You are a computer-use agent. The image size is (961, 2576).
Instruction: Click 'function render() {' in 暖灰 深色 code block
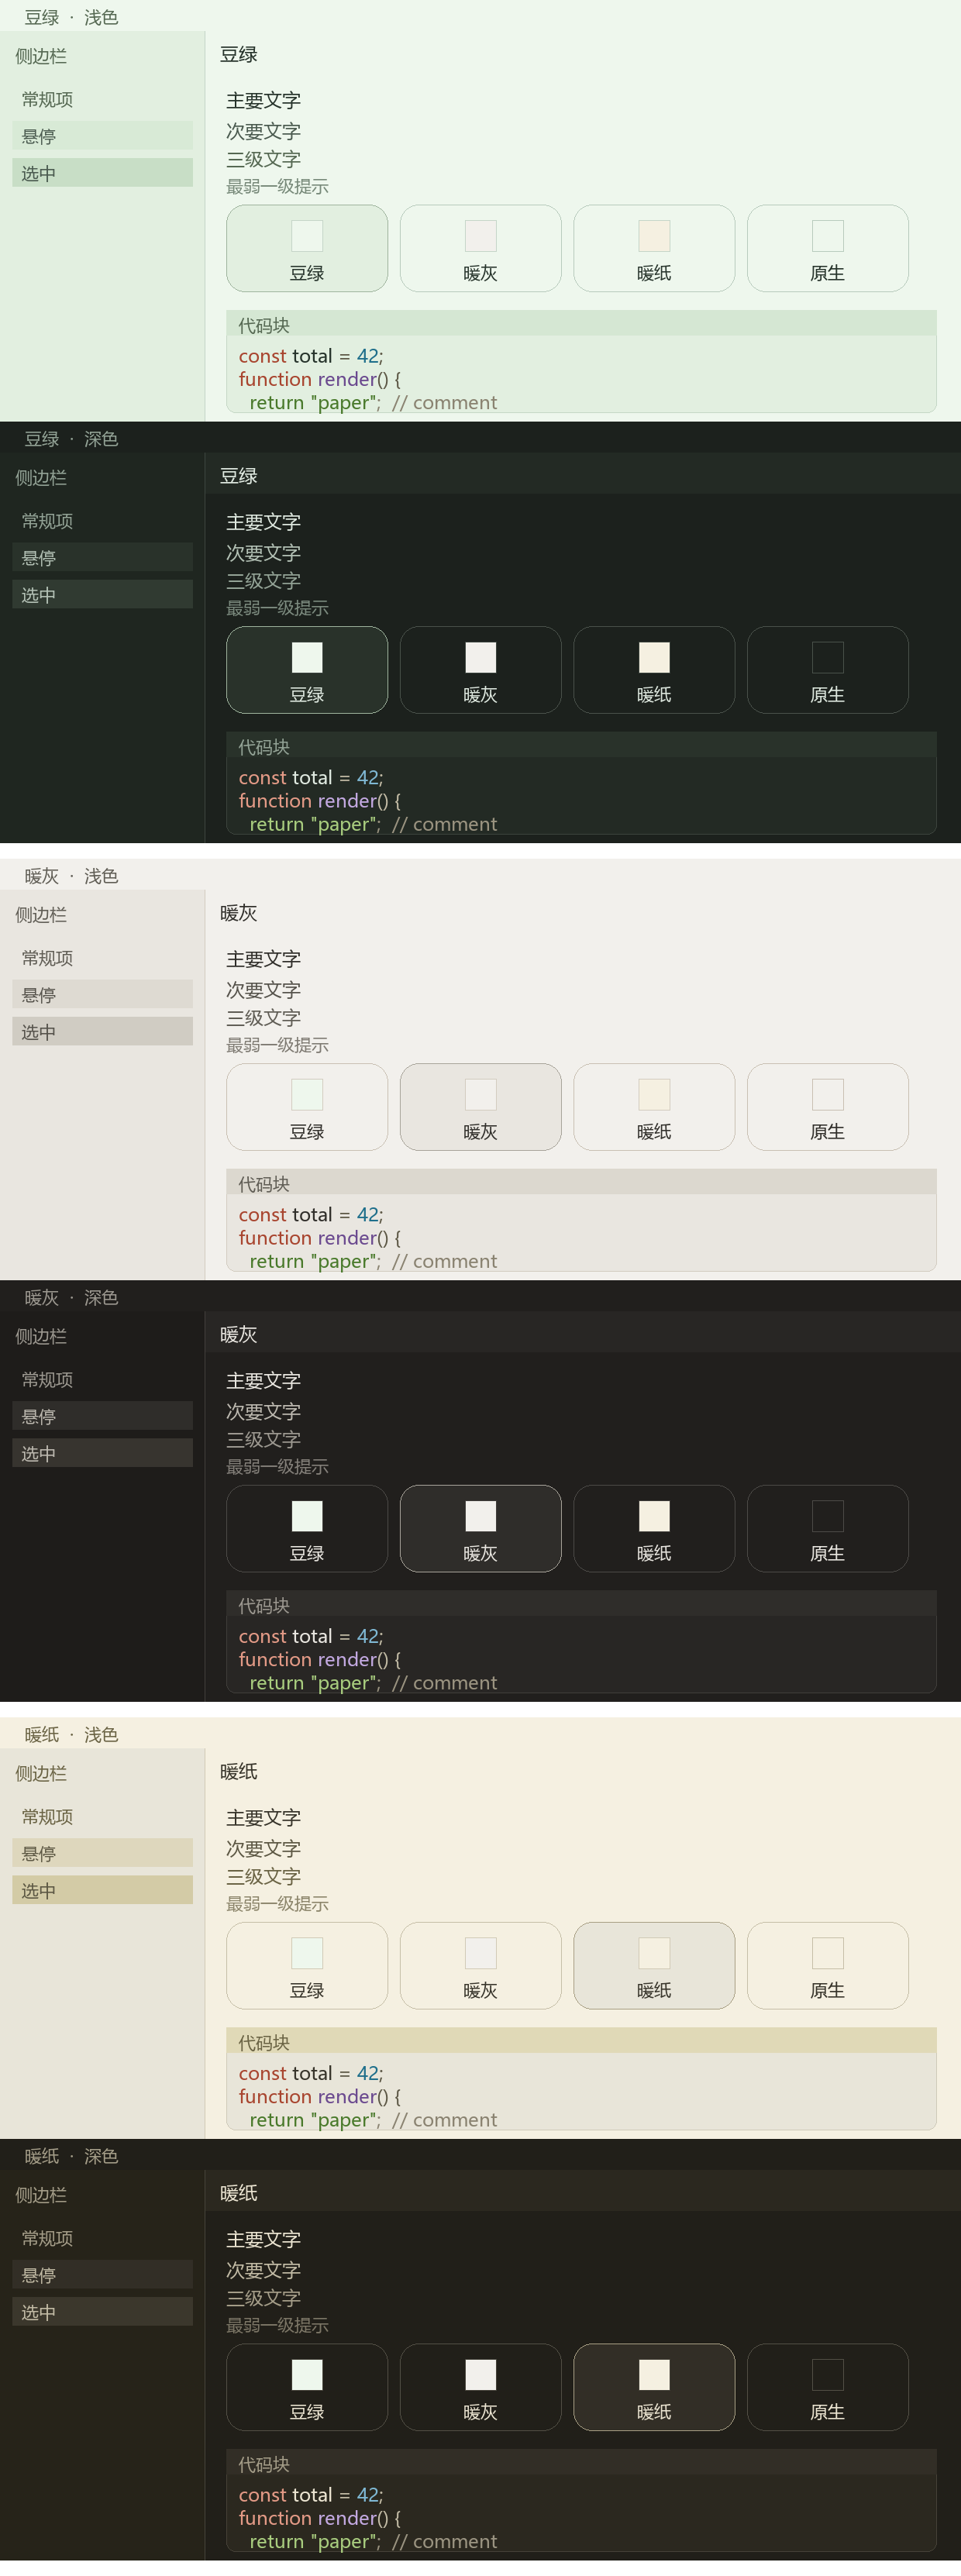(320, 1659)
